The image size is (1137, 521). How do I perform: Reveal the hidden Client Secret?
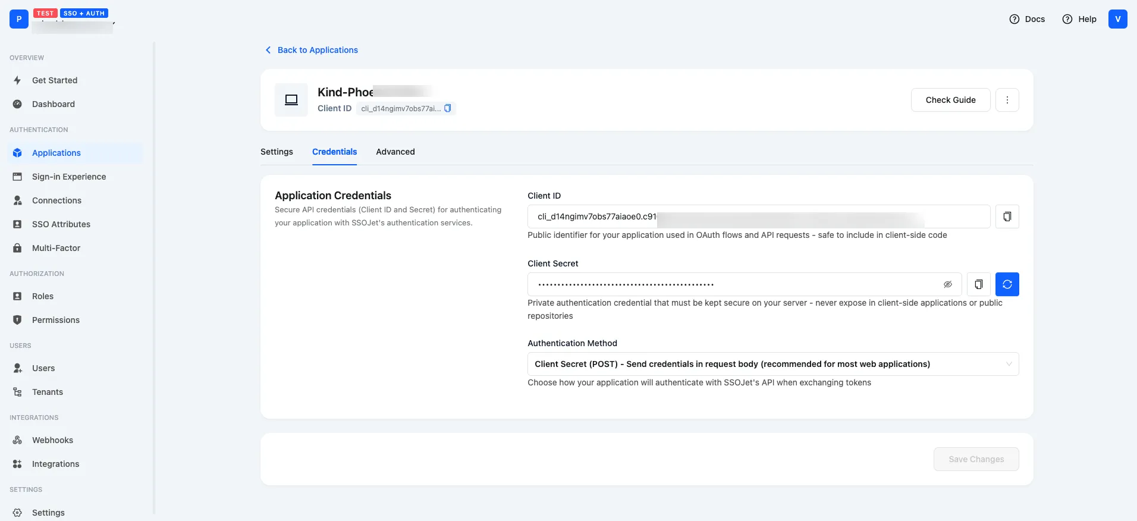[948, 284]
